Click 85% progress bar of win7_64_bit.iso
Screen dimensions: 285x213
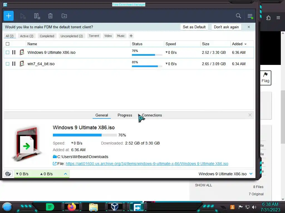click(147, 66)
